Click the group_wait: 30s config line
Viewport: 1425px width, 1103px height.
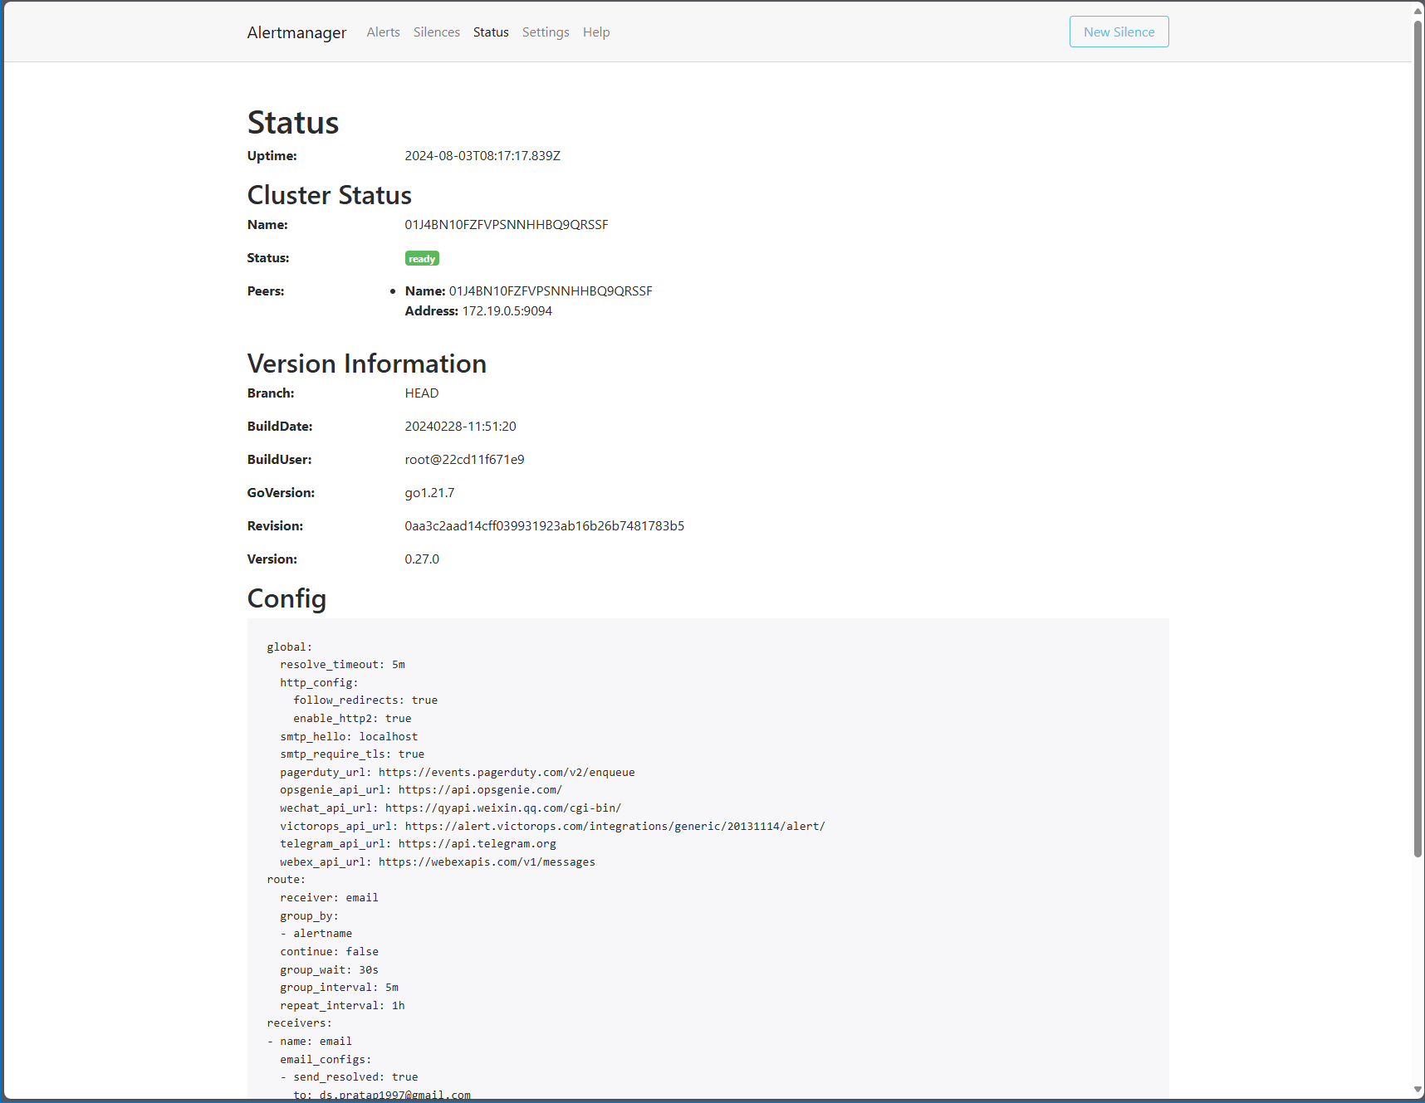[x=329, y=970]
